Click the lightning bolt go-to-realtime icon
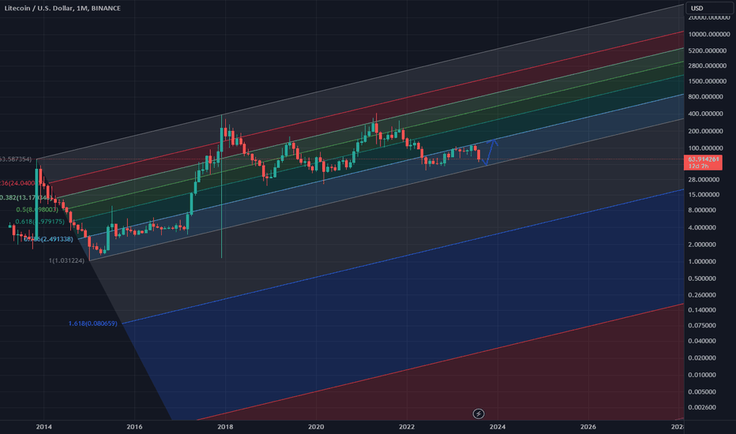Viewport: 736px width, 434px height. [479, 413]
